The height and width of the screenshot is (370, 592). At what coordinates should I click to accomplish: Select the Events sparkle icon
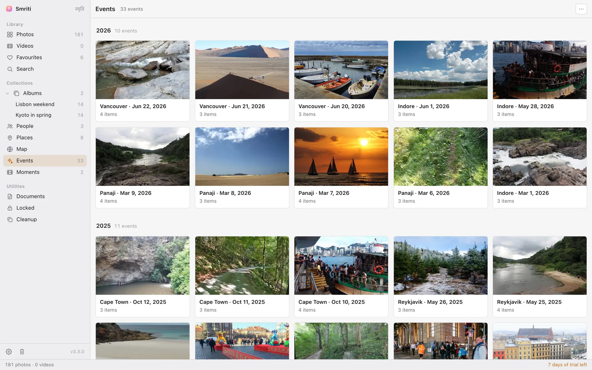pos(10,161)
